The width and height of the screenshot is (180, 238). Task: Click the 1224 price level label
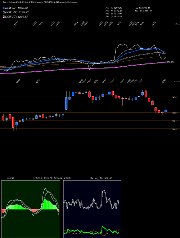(174, 121)
